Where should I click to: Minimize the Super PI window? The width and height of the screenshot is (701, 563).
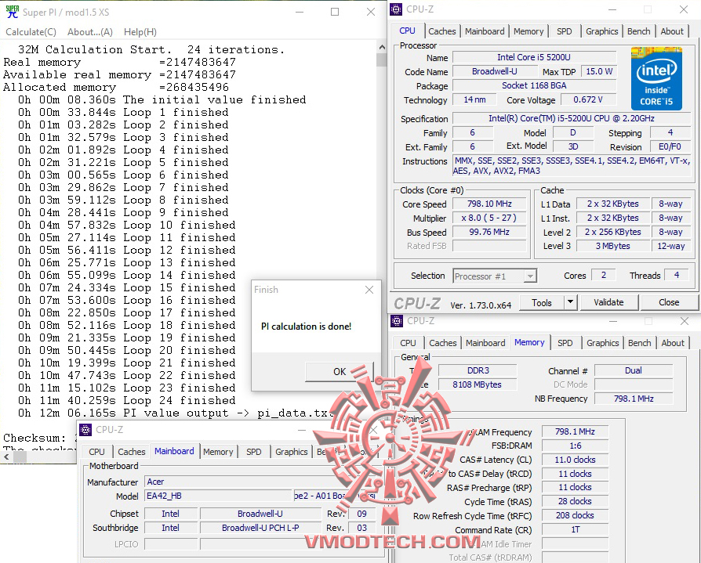pyautogui.click(x=300, y=12)
